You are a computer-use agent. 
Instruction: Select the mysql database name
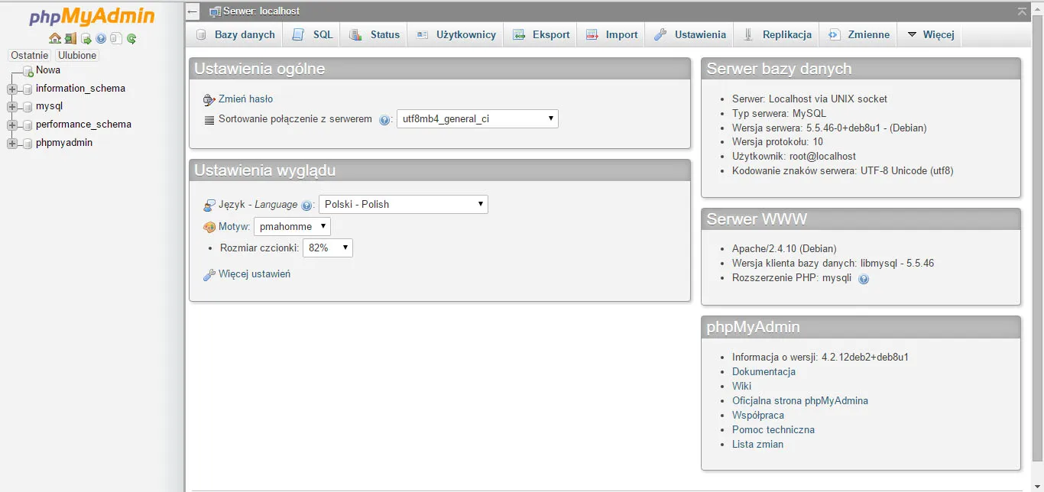click(x=50, y=106)
